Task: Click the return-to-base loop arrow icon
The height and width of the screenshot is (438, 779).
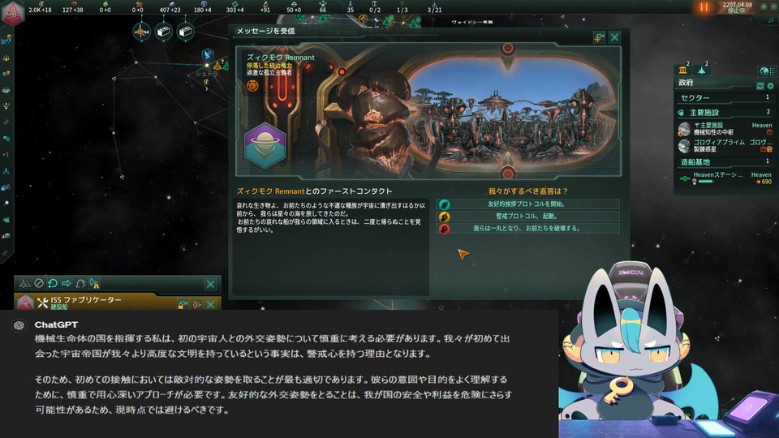Action: [52, 284]
